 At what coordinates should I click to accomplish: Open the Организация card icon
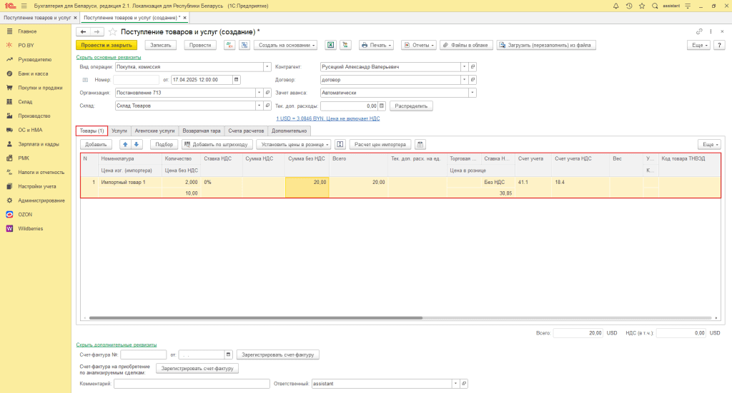267,93
